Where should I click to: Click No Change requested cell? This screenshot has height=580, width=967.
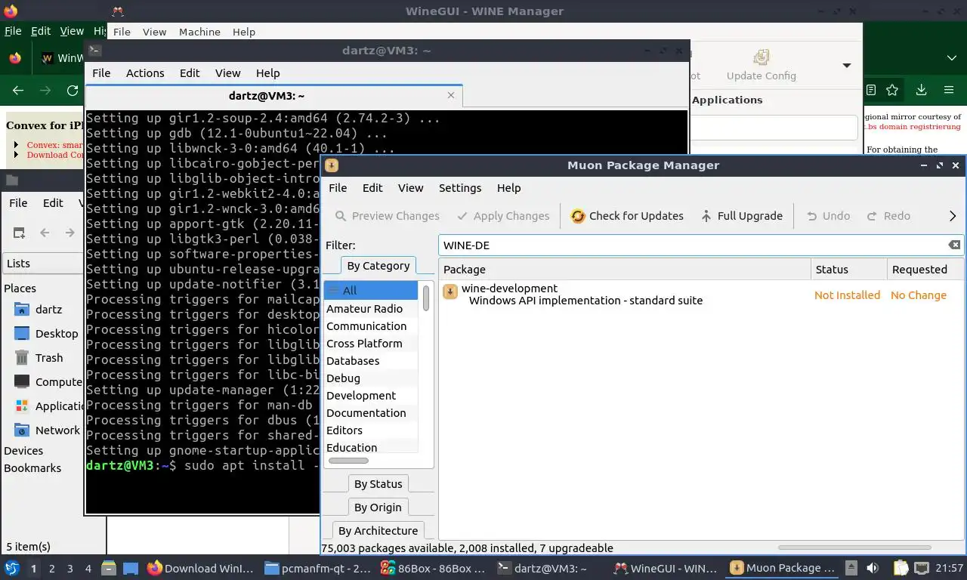[918, 295]
